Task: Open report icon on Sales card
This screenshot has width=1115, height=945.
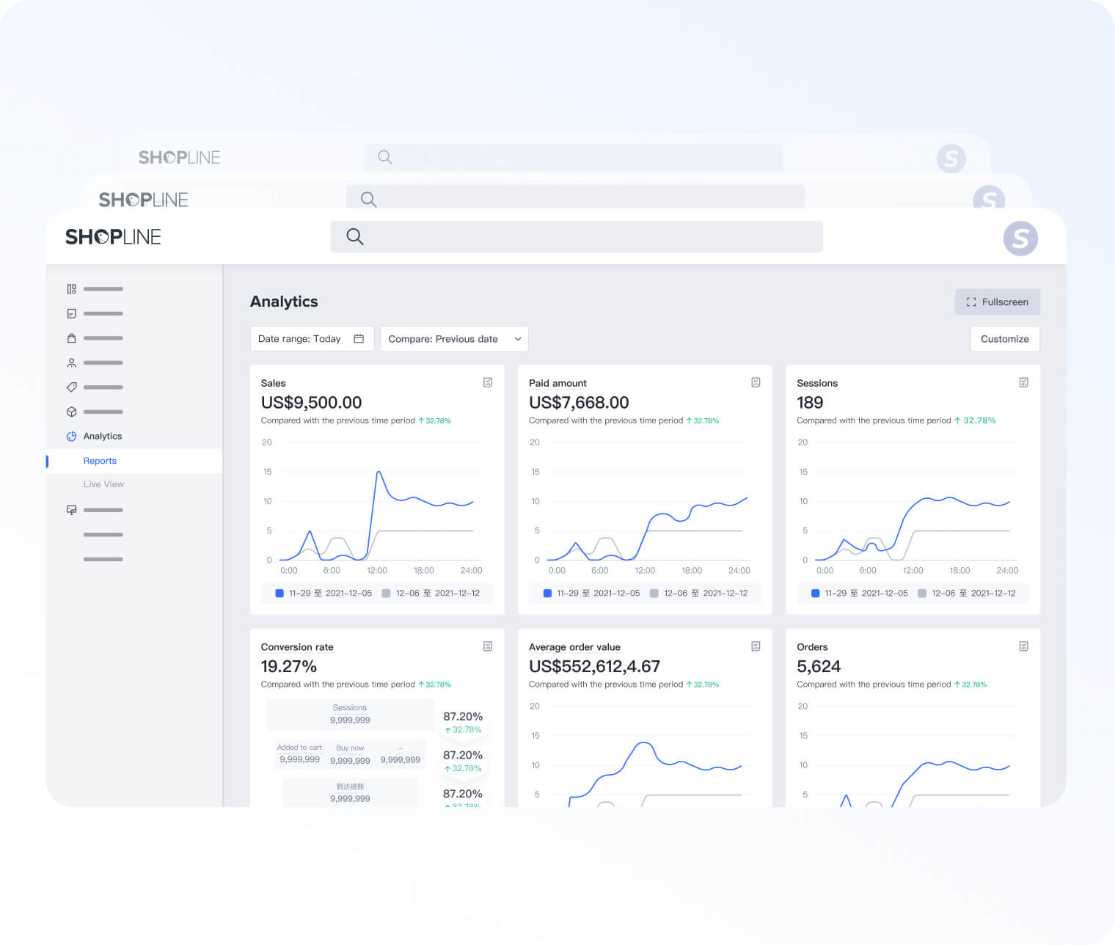Action: coord(488,382)
